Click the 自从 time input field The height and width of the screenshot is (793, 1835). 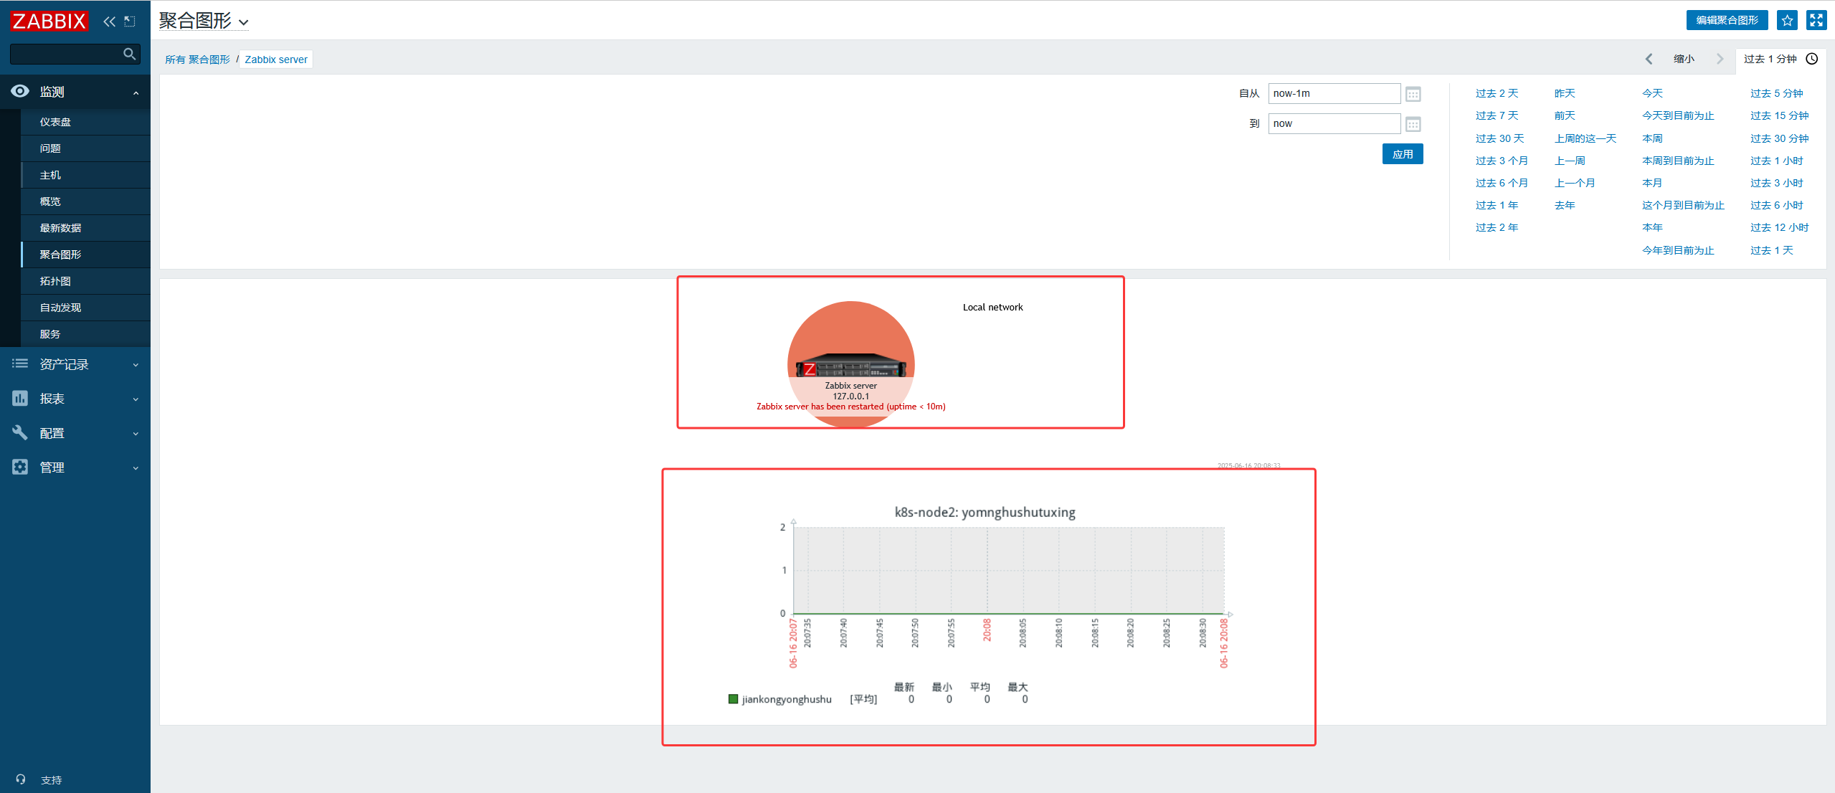[x=1334, y=93]
